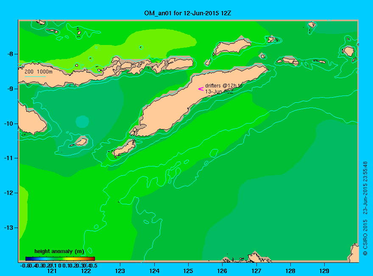
Task: Click longitude label "129" on the bottom axis
Action: (324, 271)
